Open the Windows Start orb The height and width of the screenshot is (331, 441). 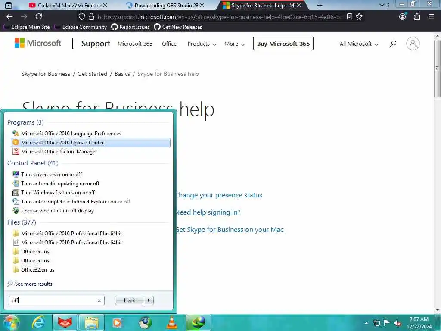point(11,322)
